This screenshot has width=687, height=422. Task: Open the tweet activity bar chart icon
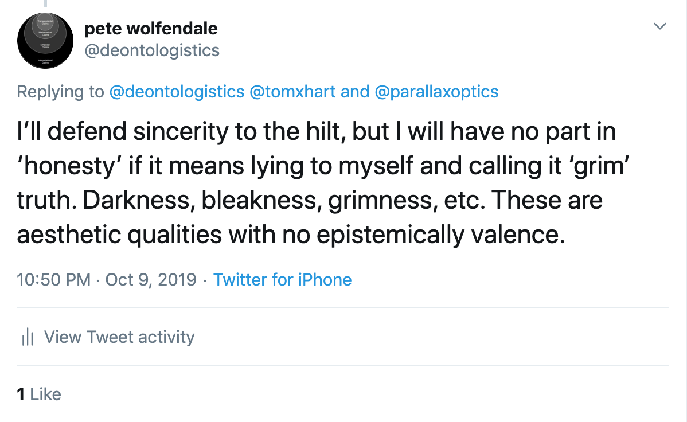point(28,337)
